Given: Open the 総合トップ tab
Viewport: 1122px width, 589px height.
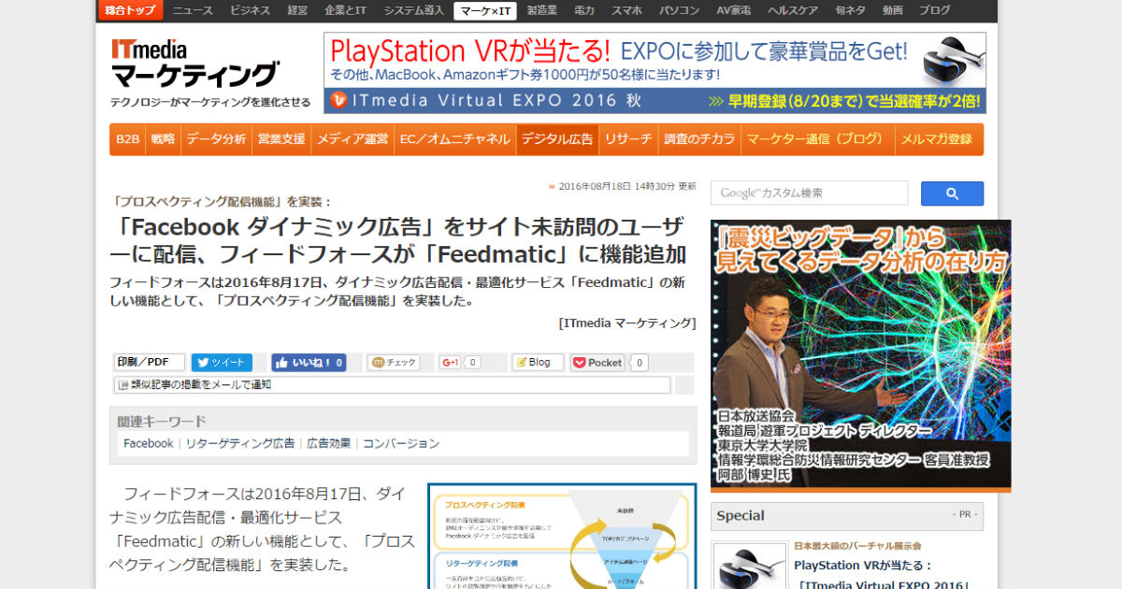Looking at the screenshot, I should point(130,10).
